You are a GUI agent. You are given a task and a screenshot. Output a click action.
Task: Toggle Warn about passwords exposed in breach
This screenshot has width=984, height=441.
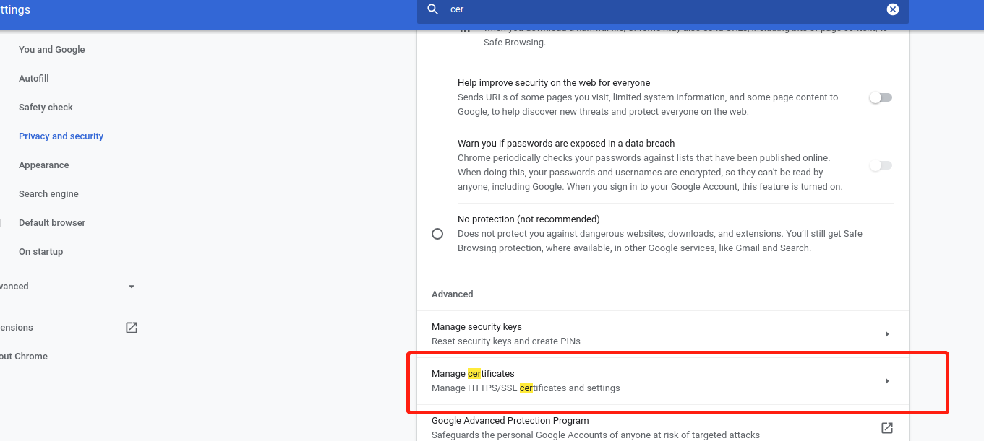point(881,165)
